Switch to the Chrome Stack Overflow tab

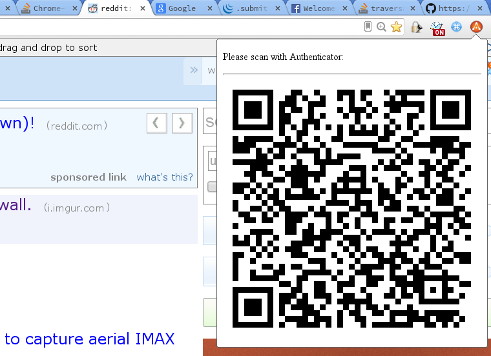point(49,8)
